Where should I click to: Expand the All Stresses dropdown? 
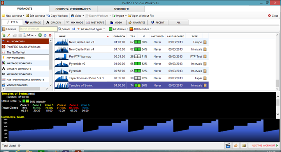point(119,29)
